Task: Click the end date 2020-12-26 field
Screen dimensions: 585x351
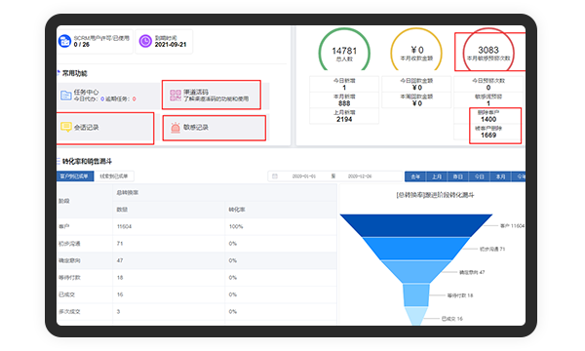Action: pos(360,176)
